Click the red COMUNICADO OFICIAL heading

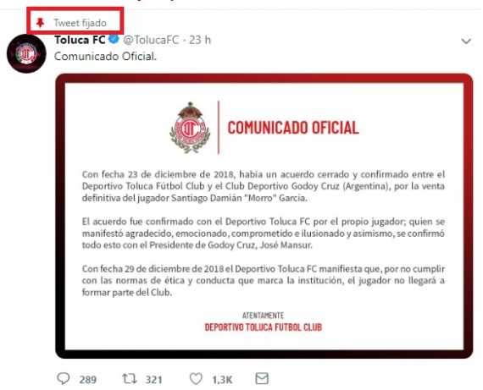[293, 128]
